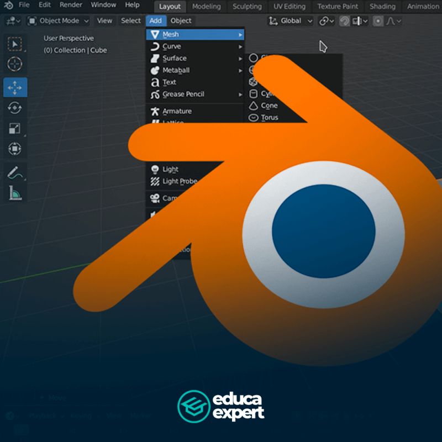This screenshot has height=442, width=442.
Task: Choose the Rotate tool
Action: coord(15,108)
